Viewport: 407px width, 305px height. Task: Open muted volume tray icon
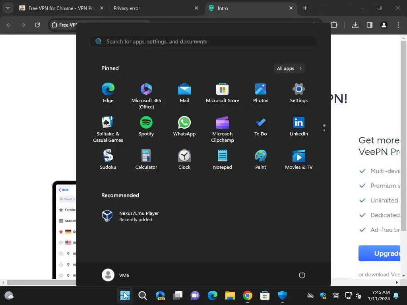[x=359, y=295]
